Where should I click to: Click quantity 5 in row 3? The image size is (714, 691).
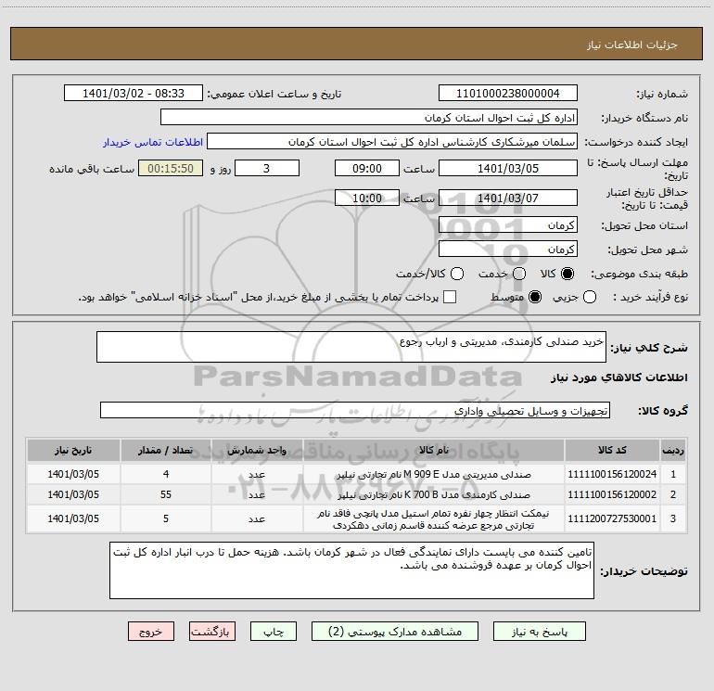(x=166, y=518)
